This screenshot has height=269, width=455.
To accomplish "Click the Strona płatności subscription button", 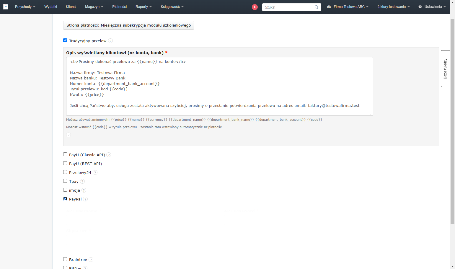I will coord(128,25).
